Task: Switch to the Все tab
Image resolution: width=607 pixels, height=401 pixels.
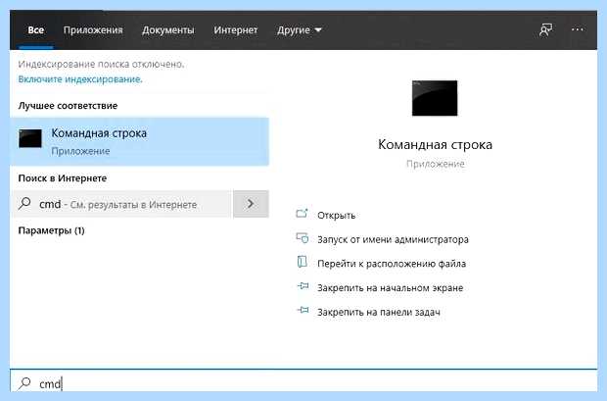Action: [x=35, y=29]
